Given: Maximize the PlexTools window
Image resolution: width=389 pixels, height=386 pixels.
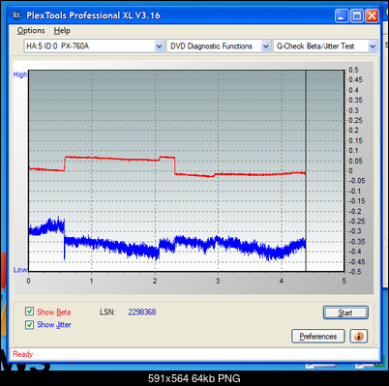Looking at the screenshot, I should click(357, 15).
